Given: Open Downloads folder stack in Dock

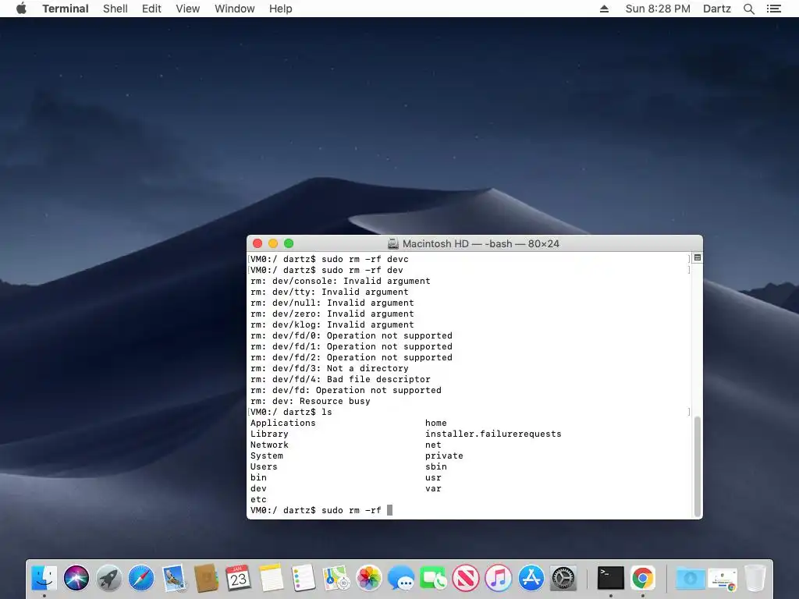Looking at the screenshot, I should 691,578.
